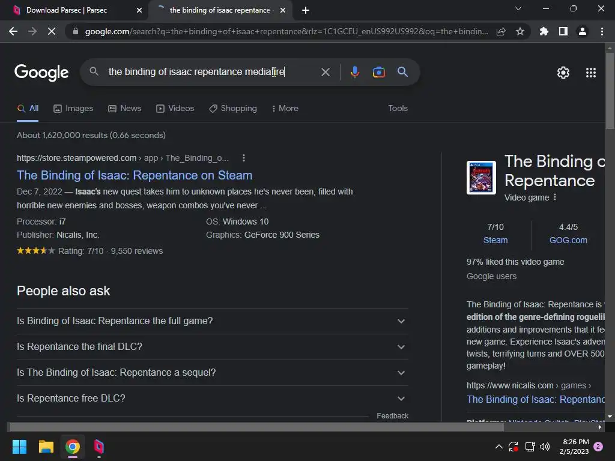
Task: Click the Google logo
Action: 41,72
